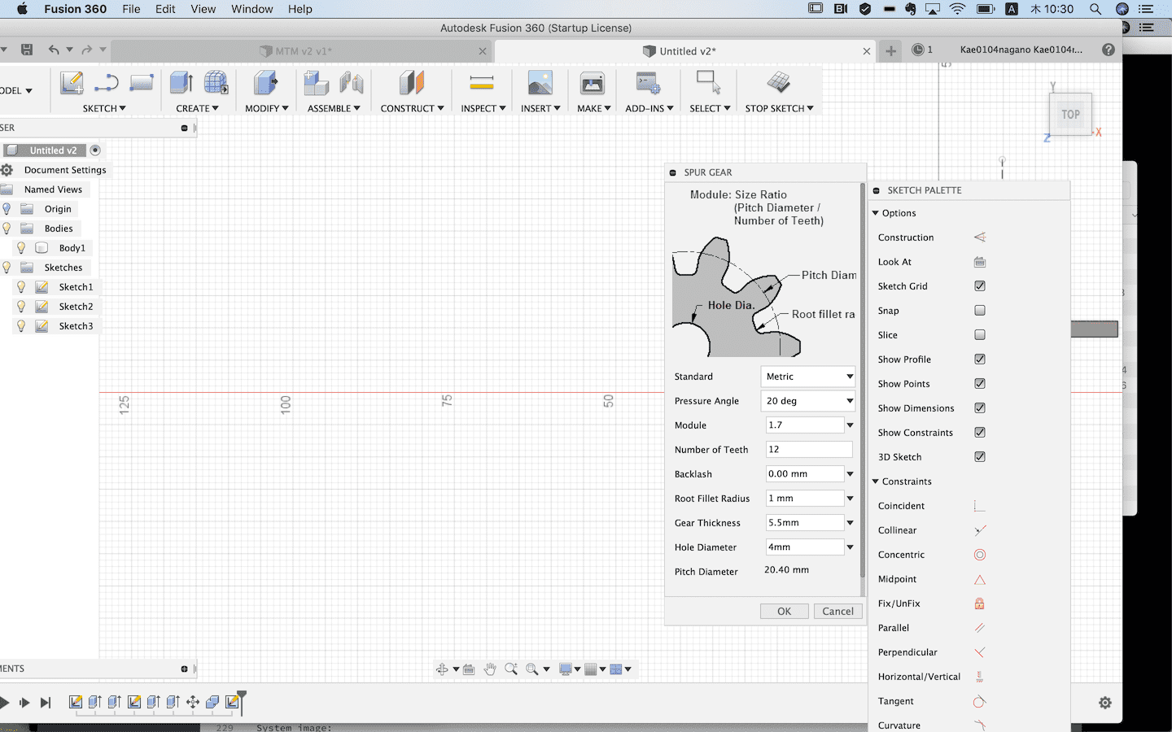Screen dimensions: 1172x732
Task: Toggle the Sketch Grid checkbox
Action: click(980, 286)
